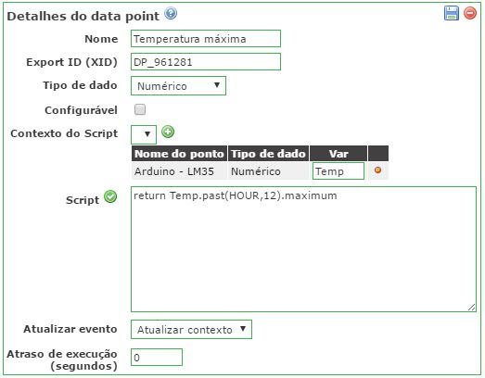Click the Atraso de execução seconds field

tap(157, 358)
